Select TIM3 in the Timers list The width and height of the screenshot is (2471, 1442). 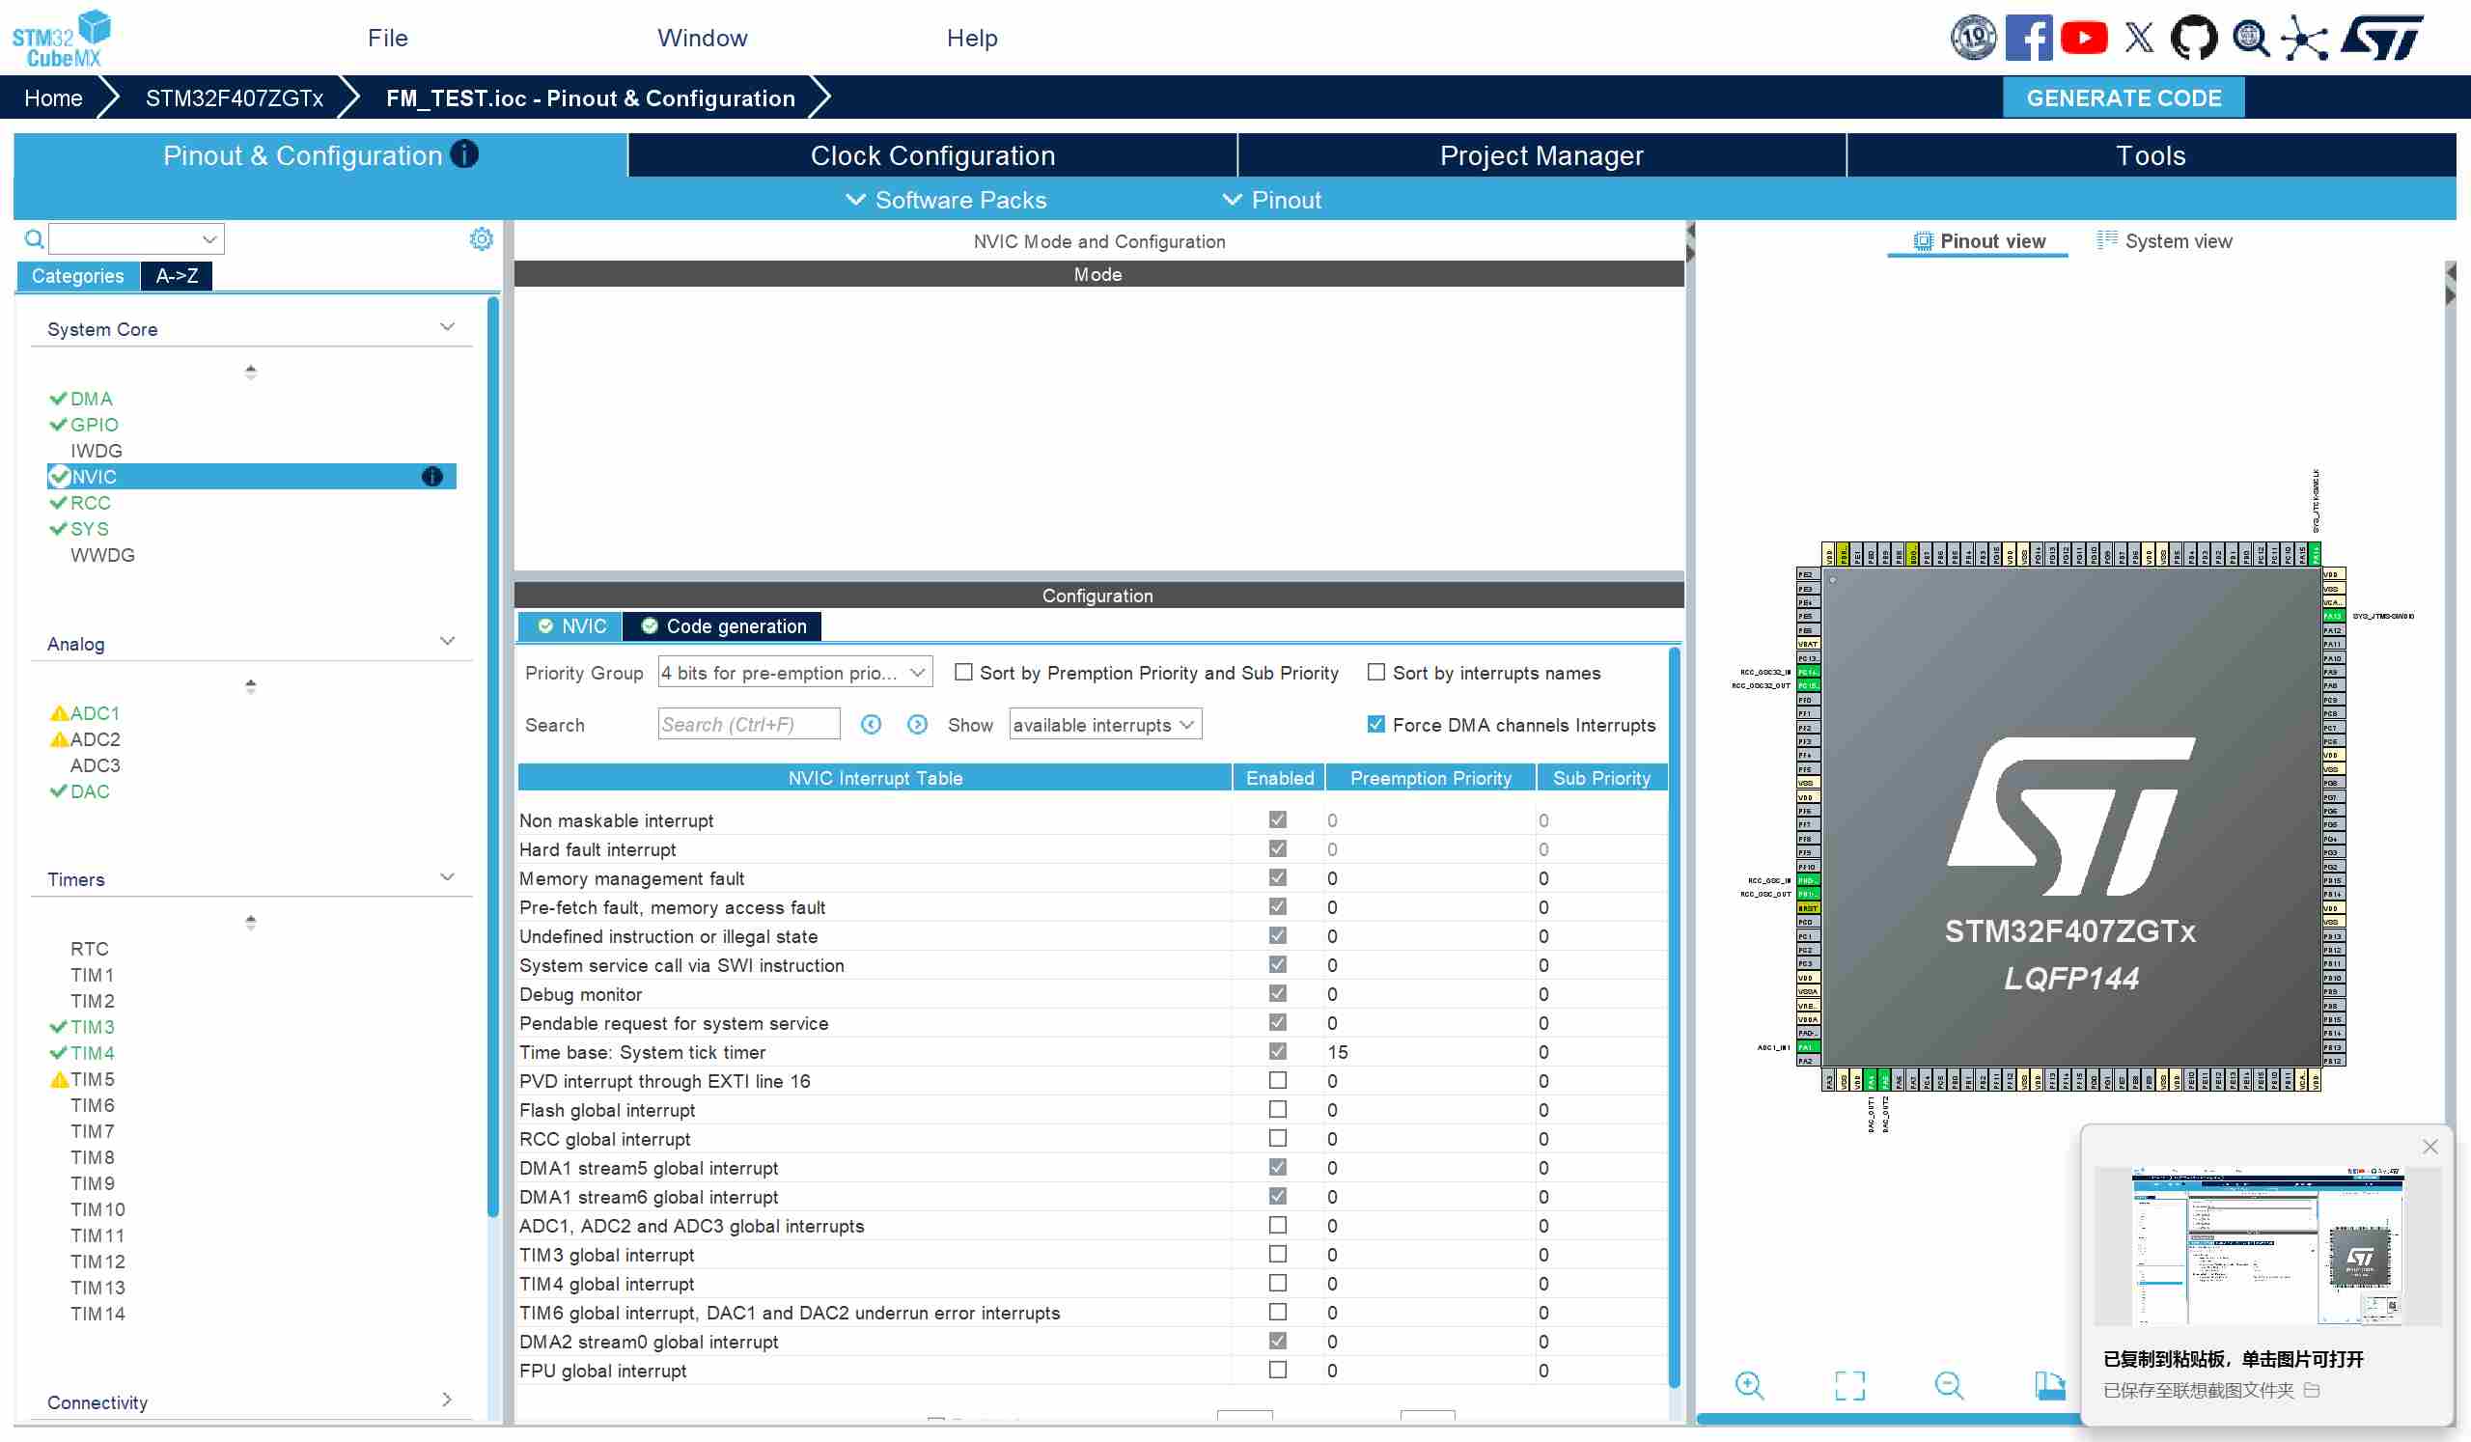[x=92, y=1026]
